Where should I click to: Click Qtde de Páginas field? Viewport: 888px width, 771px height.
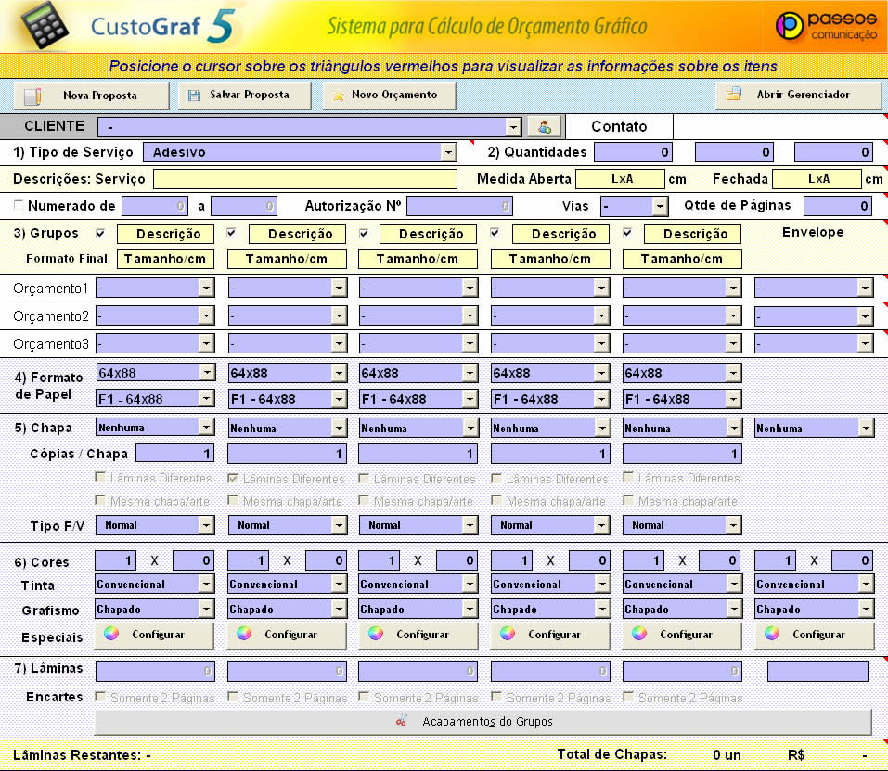click(838, 205)
